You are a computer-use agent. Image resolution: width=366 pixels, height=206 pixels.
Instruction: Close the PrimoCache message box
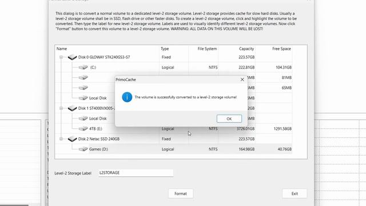(242, 80)
